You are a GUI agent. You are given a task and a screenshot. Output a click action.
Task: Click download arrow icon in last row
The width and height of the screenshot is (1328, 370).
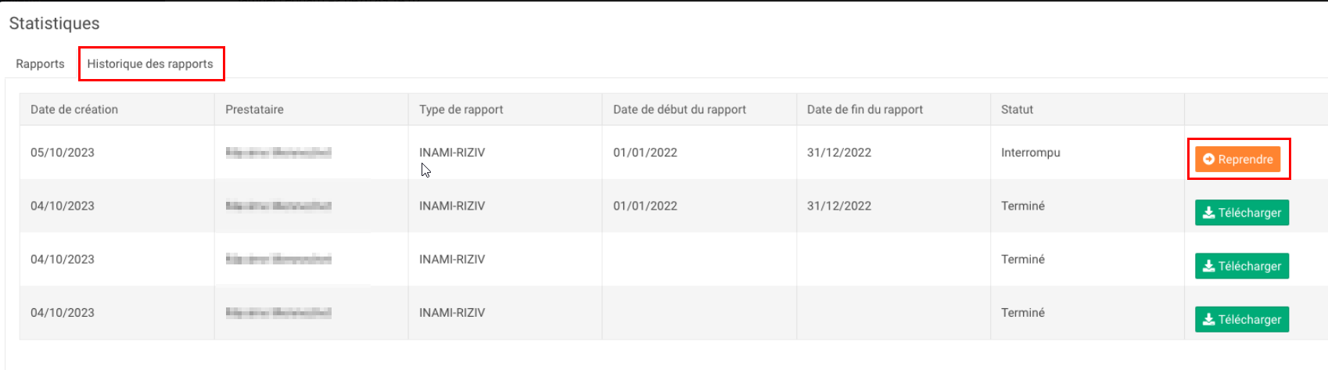pyautogui.click(x=1208, y=319)
